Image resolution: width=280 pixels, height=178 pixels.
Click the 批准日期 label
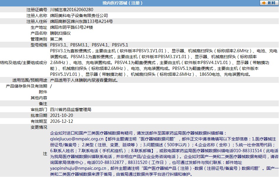tap(39, 115)
